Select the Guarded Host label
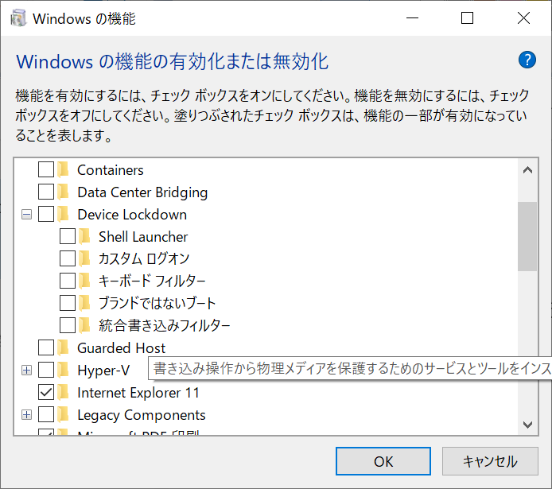This screenshot has width=552, height=489. (x=121, y=348)
